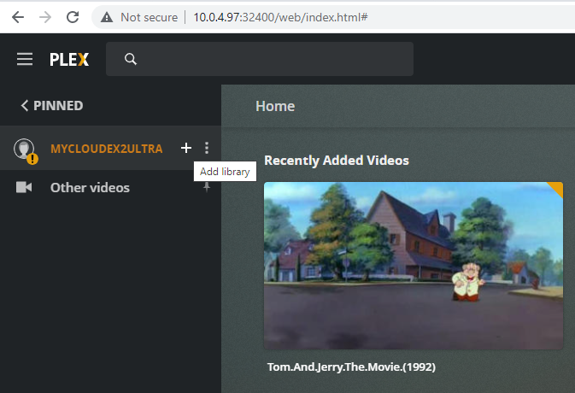Select the MYCLOUDEX2ULTRA server

[106, 149]
